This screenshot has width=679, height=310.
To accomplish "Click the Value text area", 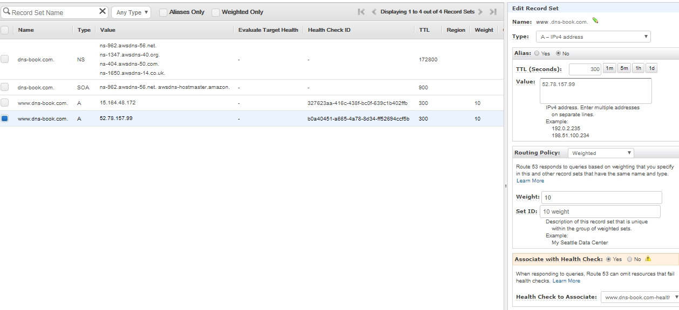I will [x=595, y=91].
